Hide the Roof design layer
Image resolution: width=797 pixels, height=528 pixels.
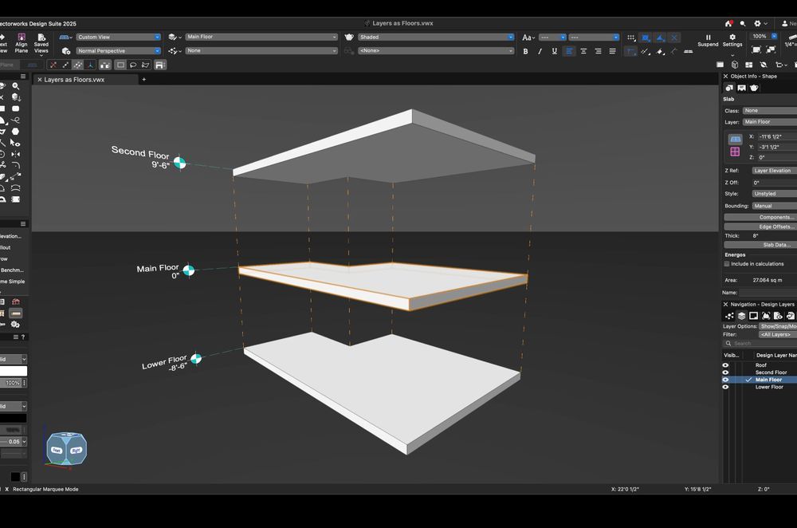[725, 365]
